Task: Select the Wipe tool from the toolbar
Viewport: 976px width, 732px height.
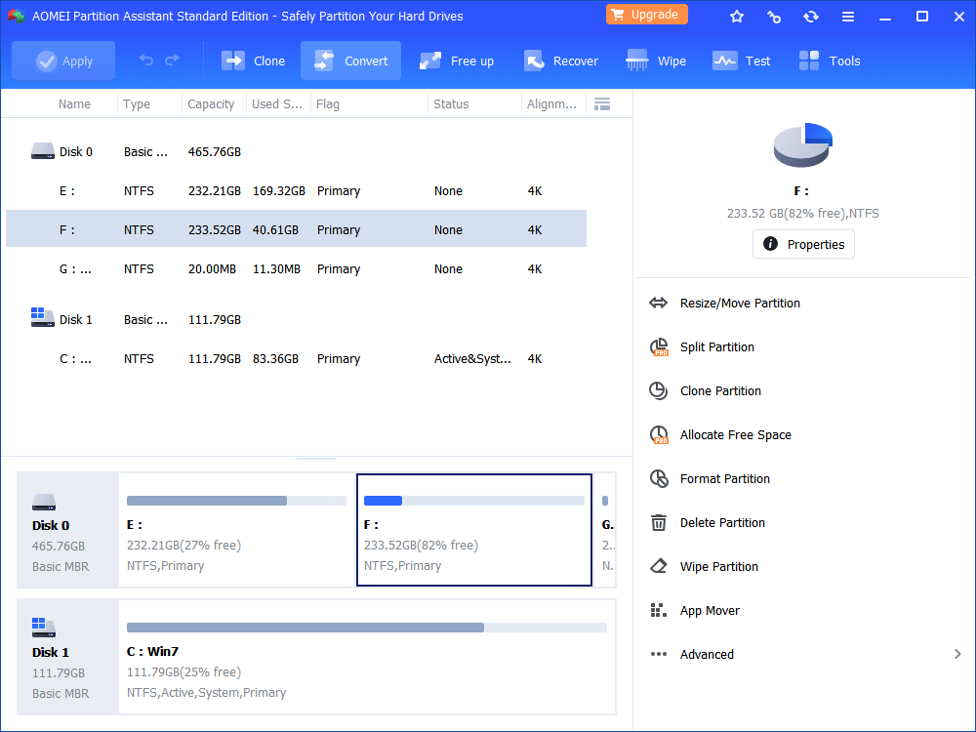Action: 655,61
